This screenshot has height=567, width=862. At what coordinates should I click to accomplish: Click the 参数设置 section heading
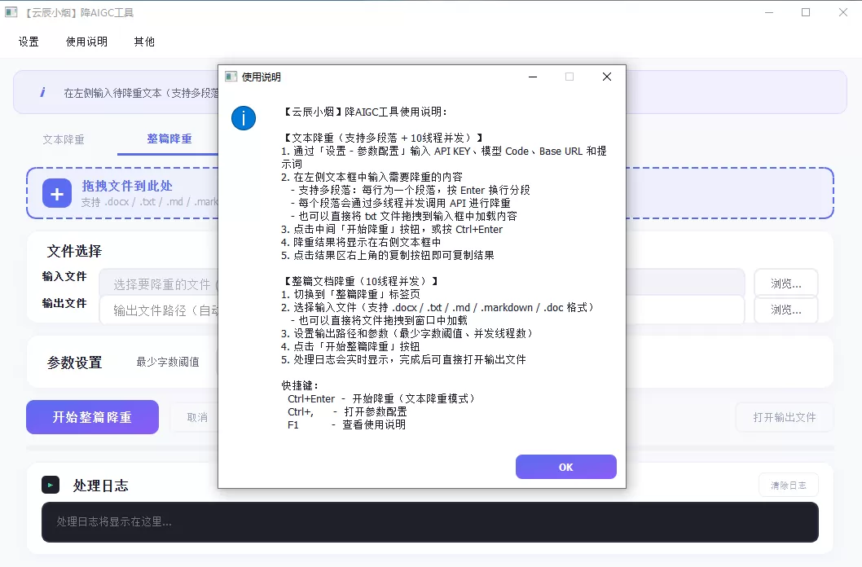[x=75, y=363]
